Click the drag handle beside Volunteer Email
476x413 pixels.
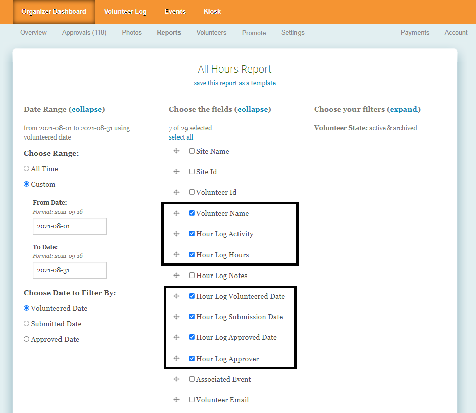[176, 400]
